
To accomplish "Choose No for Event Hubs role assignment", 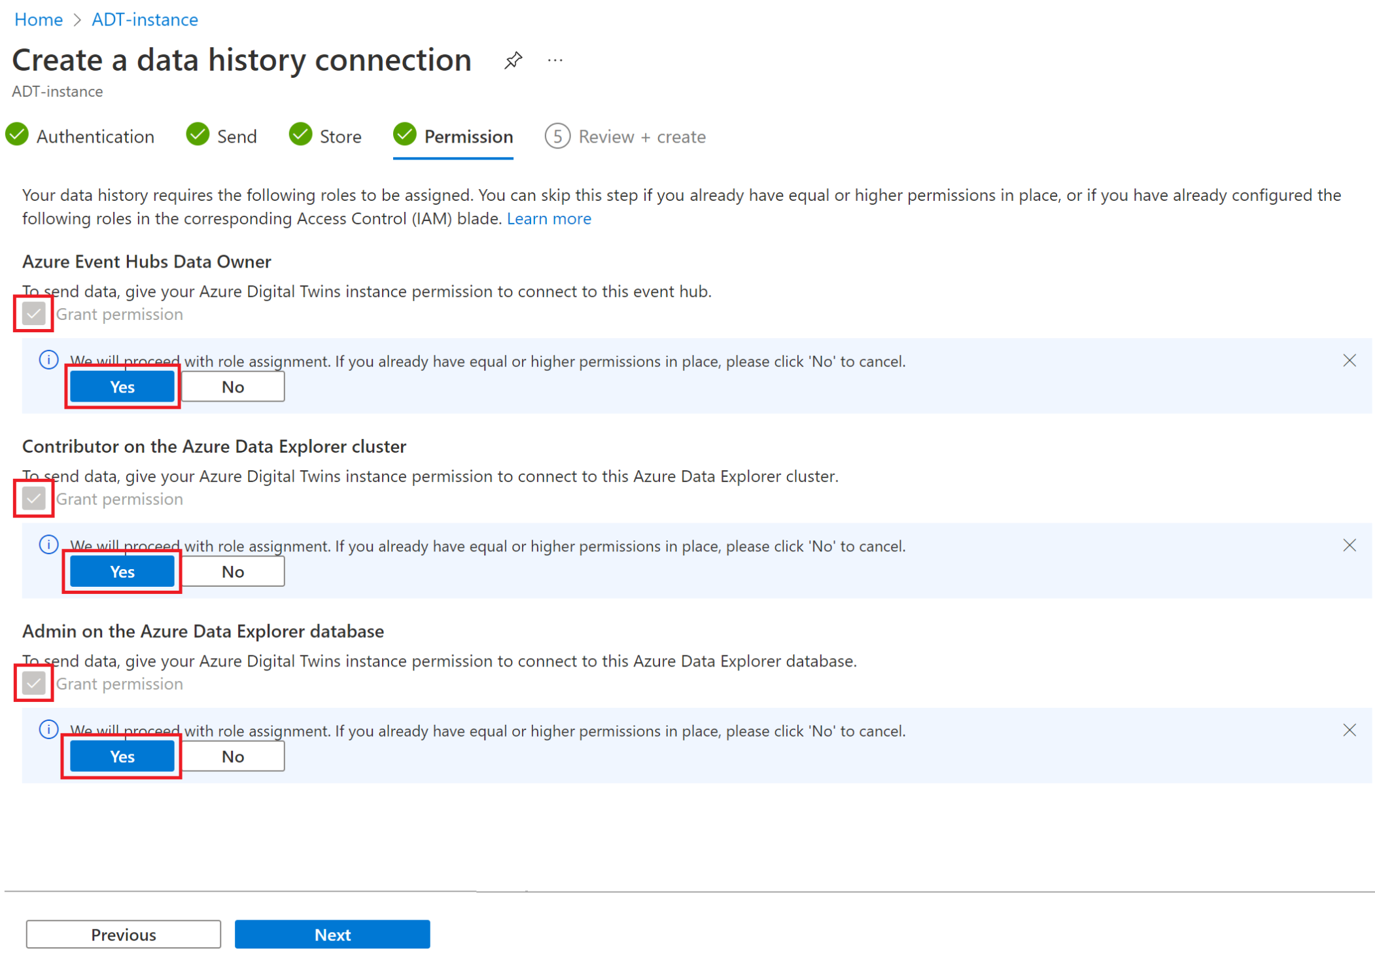I will tap(233, 387).
